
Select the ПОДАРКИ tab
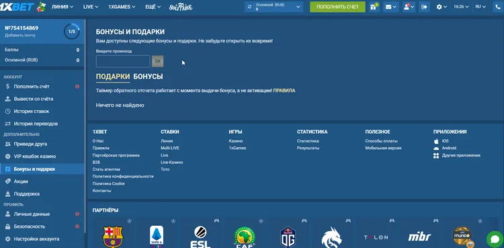[x=113, y=77]
